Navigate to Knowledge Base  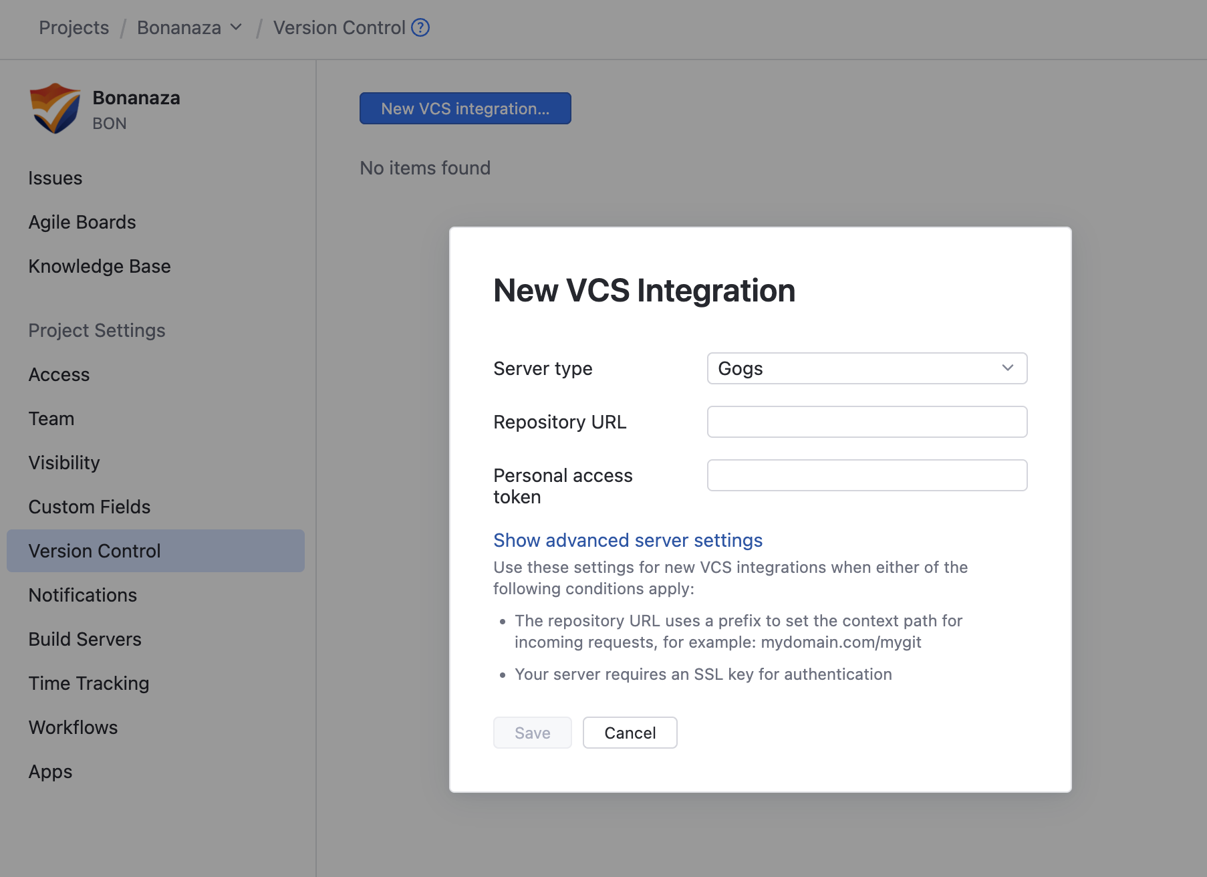pos(100,267)
